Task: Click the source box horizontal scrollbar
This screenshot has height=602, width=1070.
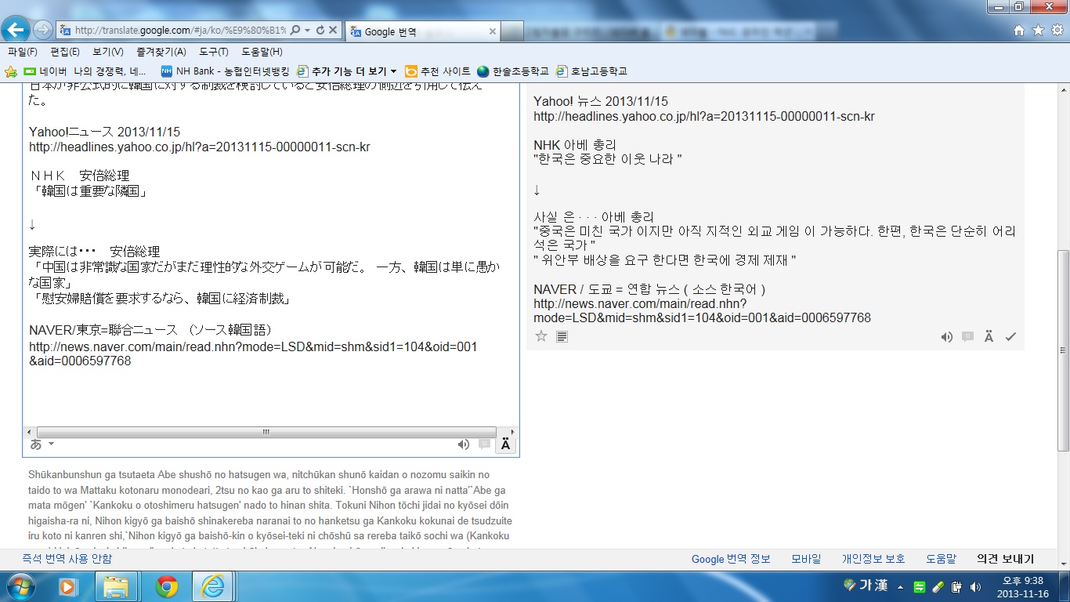Action: click(266, 432)
